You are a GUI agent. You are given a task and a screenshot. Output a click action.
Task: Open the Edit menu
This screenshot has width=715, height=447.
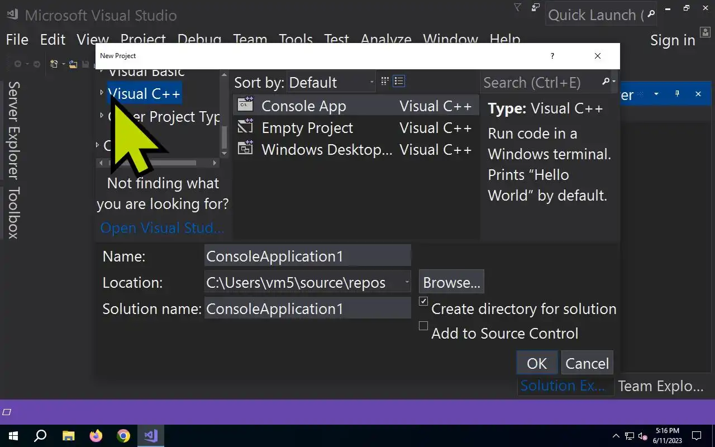pos(53,40)
